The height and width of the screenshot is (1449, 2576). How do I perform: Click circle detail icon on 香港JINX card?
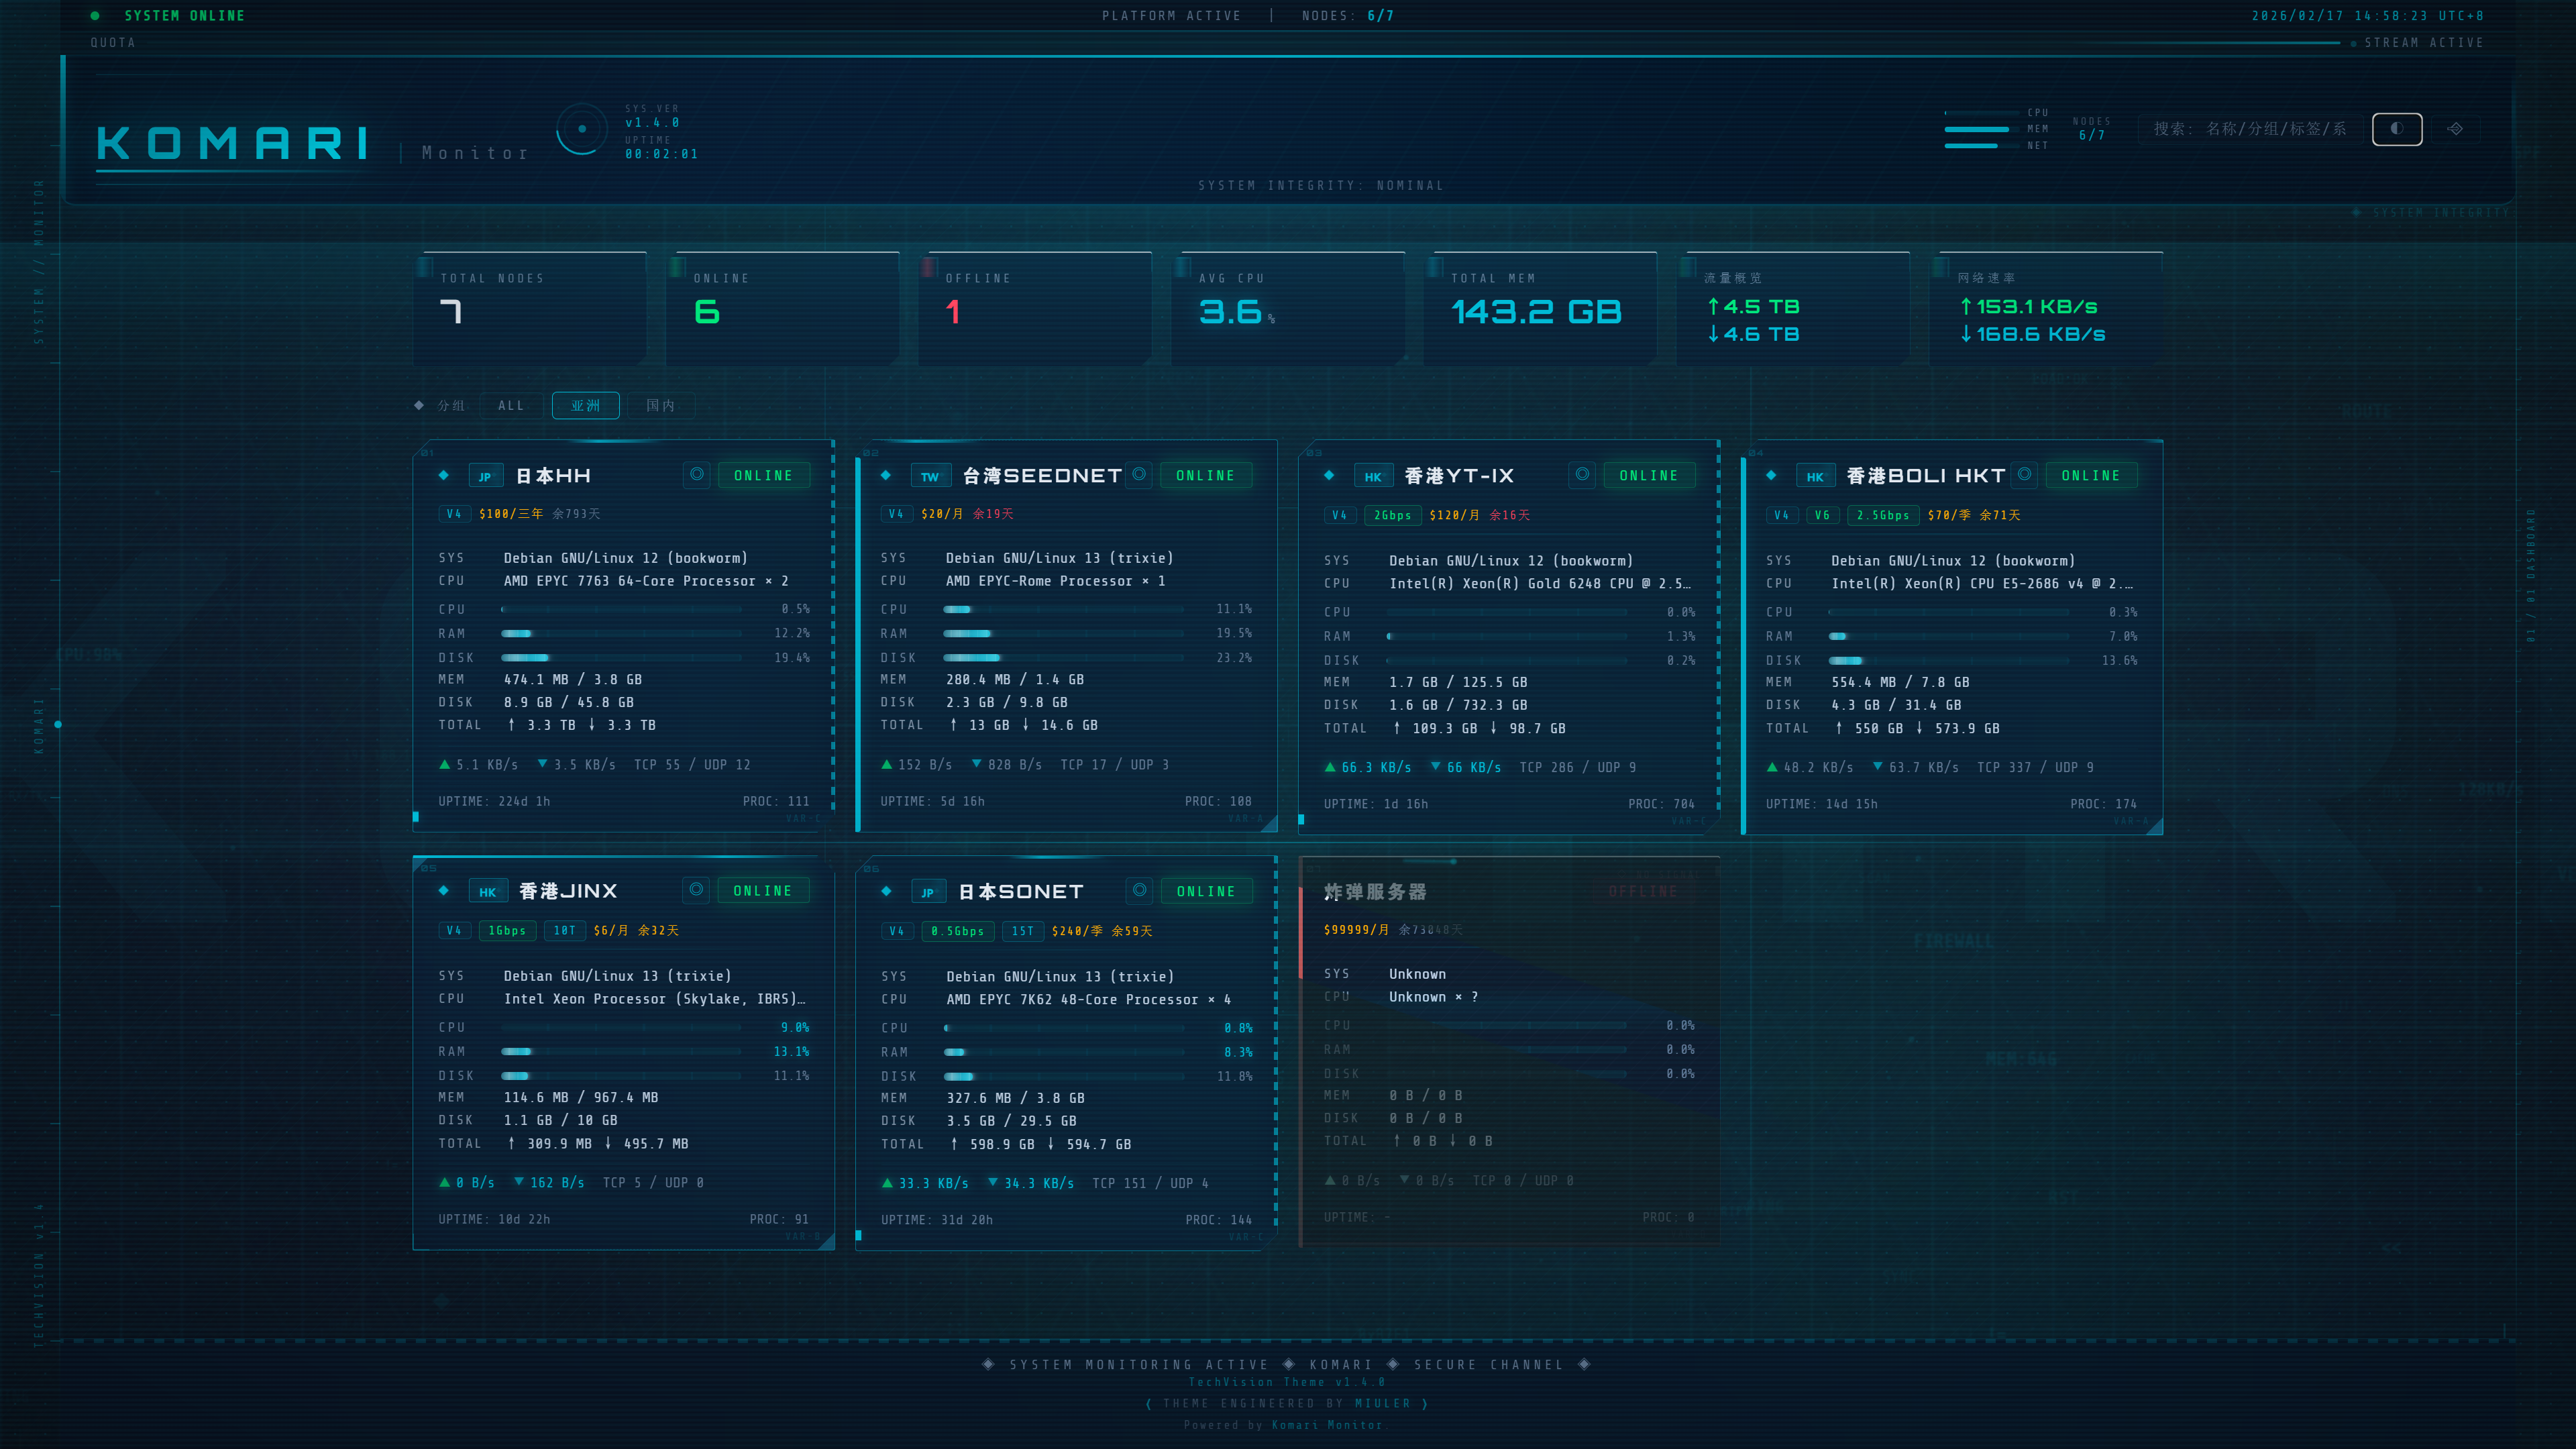click(x=696, y=890)
